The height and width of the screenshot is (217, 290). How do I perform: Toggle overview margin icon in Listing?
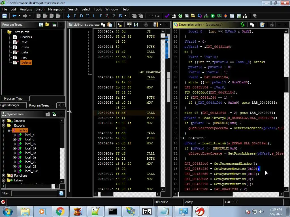click(x=156, y=25)
